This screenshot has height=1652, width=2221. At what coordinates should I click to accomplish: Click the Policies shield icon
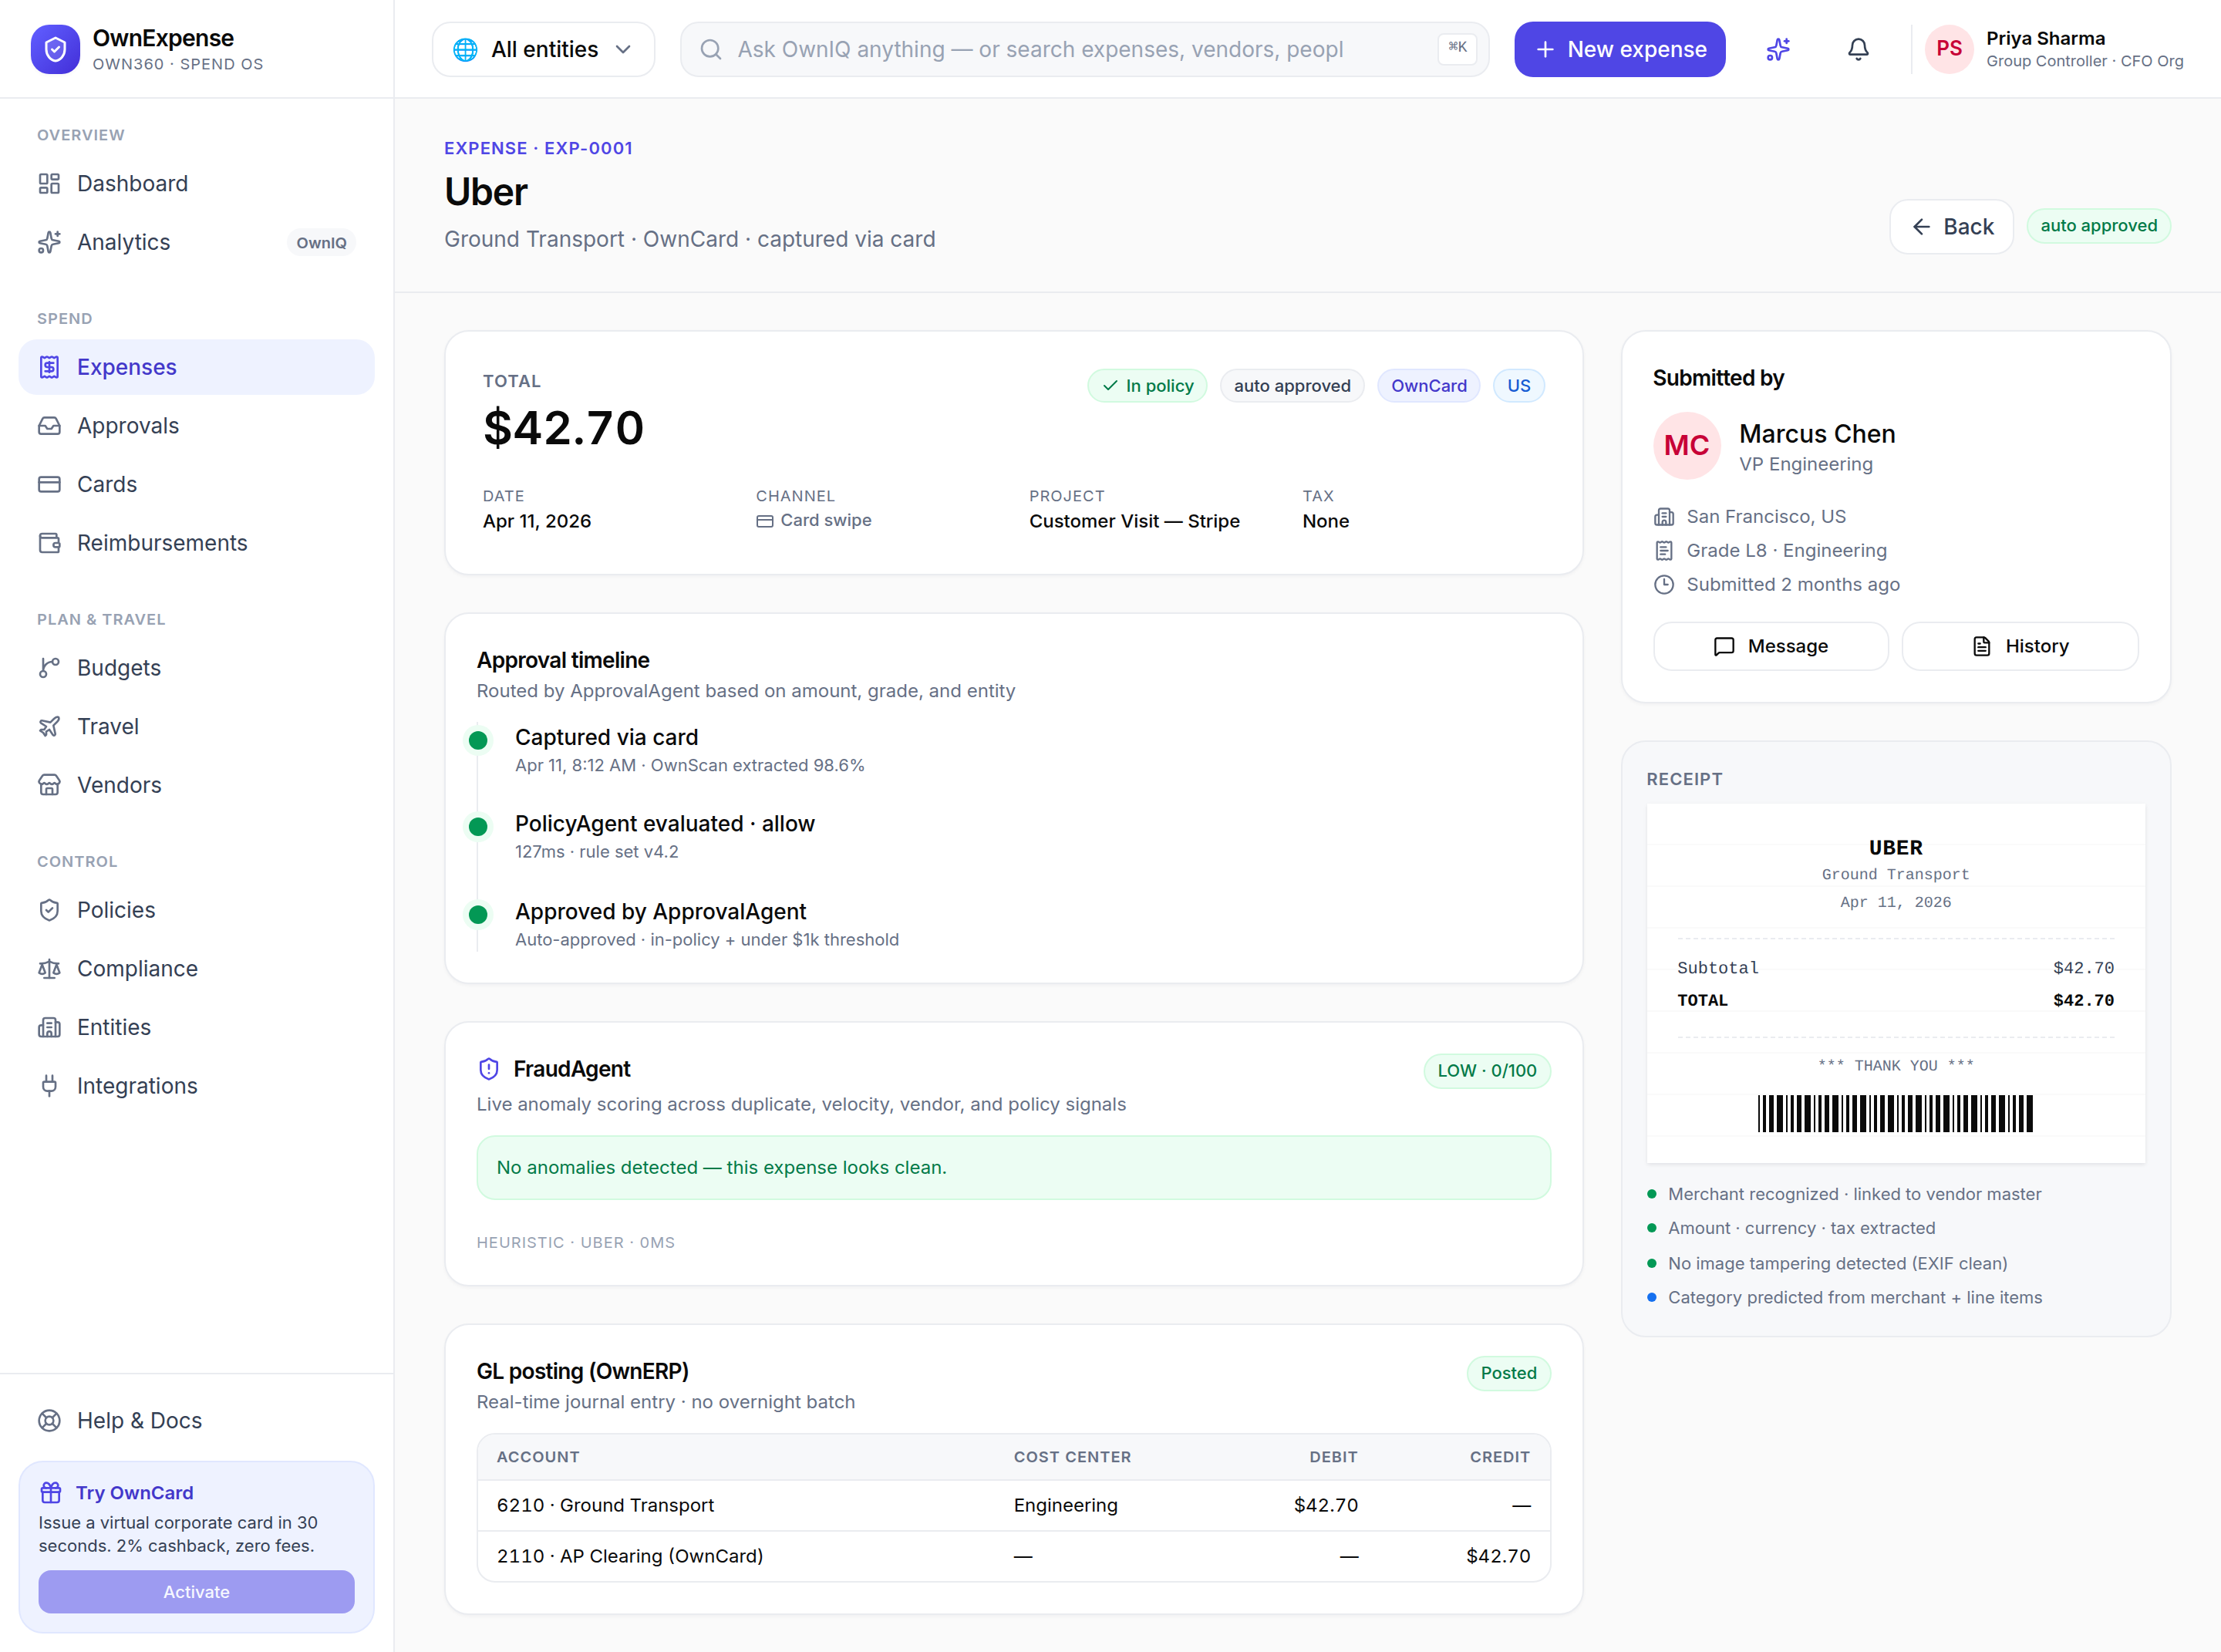(x=49, y=910)
